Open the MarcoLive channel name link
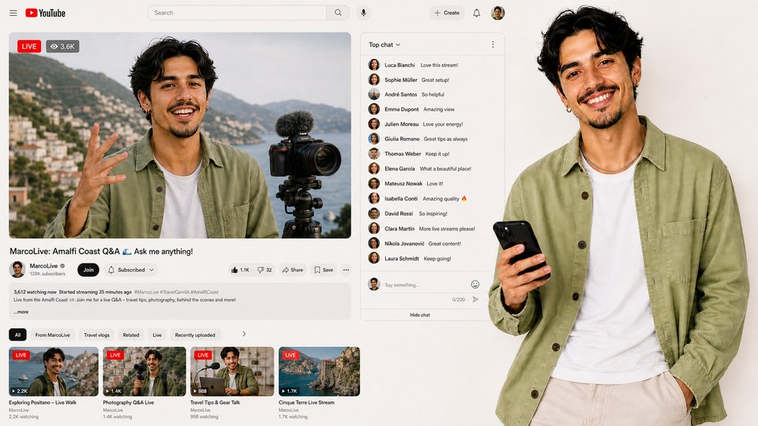Viewport: 758px width, 426px height. (x=43, y=266)
